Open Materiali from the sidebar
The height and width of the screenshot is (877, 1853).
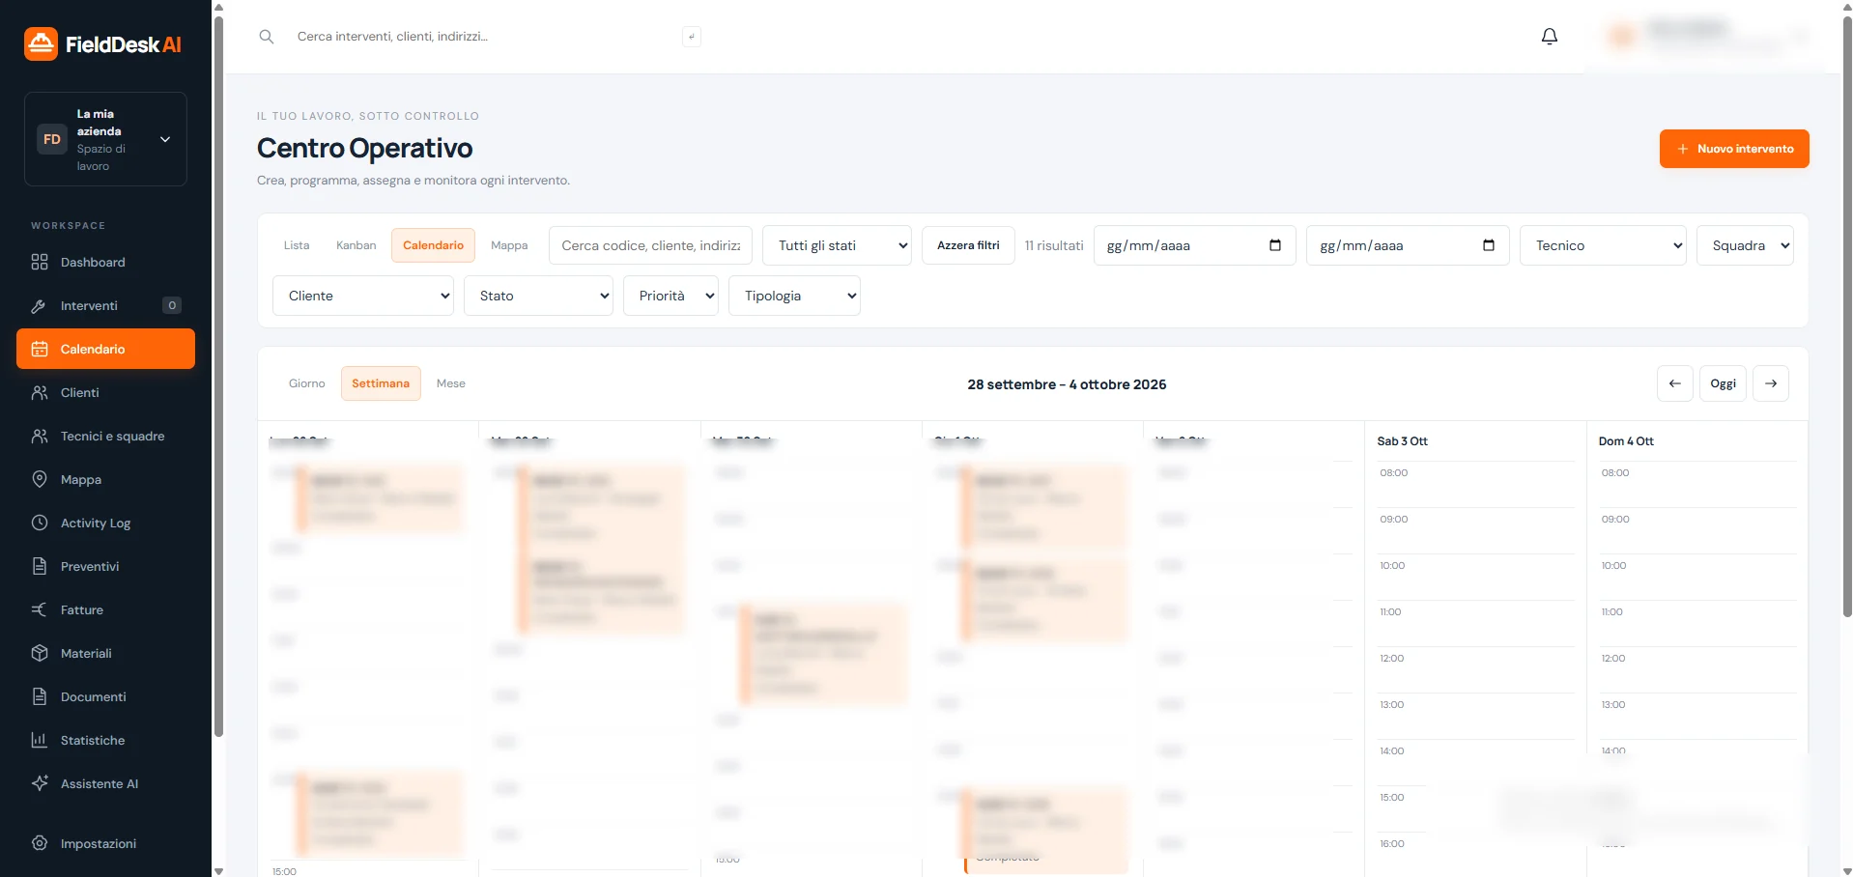coord(105,653)
